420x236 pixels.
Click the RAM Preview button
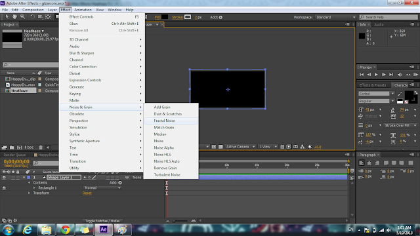click(x=415, y=75)
